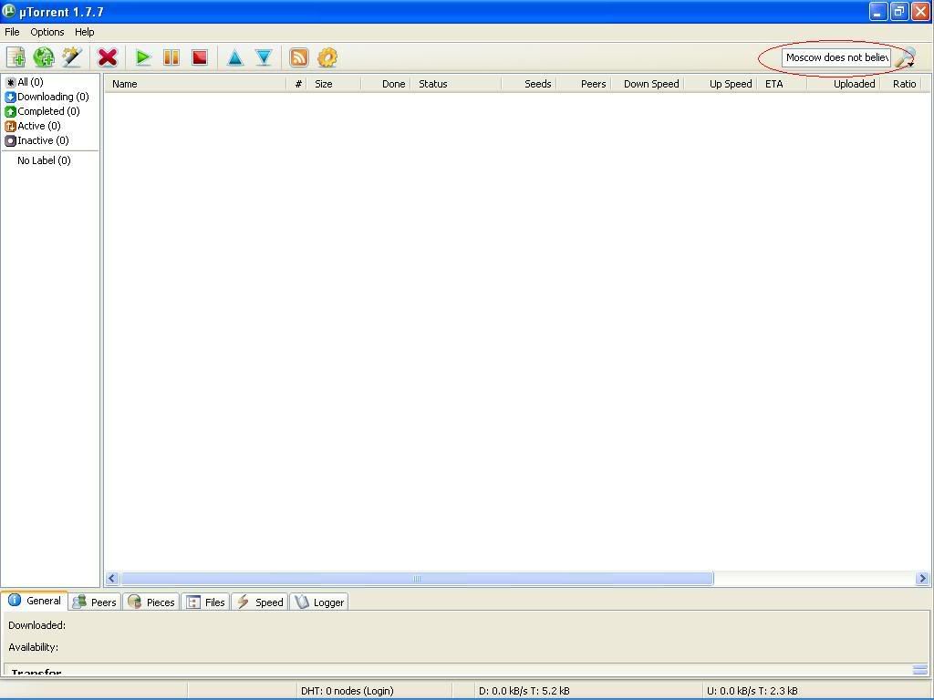Click the horizontal scrollbar right arrow
This screenshot has width=934, height=700.
[921, 578]
